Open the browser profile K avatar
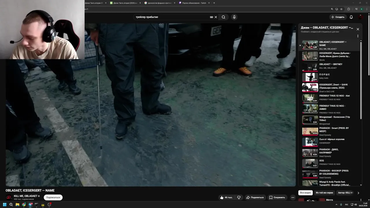The height and width of the screenshot is (208, 370). 361,9
